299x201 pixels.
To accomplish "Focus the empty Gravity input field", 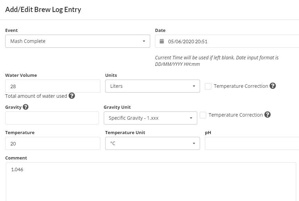I will click(x=52, y=118).
